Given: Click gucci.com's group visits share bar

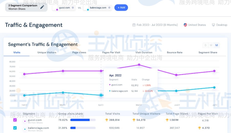Looking at the screenshot, I should point(83,120).
